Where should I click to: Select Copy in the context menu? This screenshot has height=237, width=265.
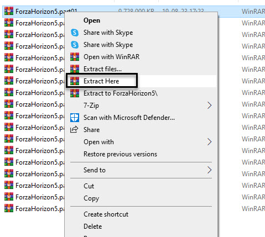pos(91,198)
